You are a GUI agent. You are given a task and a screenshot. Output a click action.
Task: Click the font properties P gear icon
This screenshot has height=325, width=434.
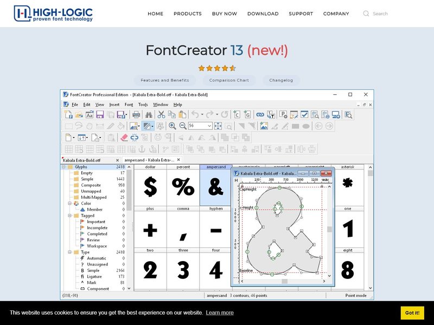point(283,114)
